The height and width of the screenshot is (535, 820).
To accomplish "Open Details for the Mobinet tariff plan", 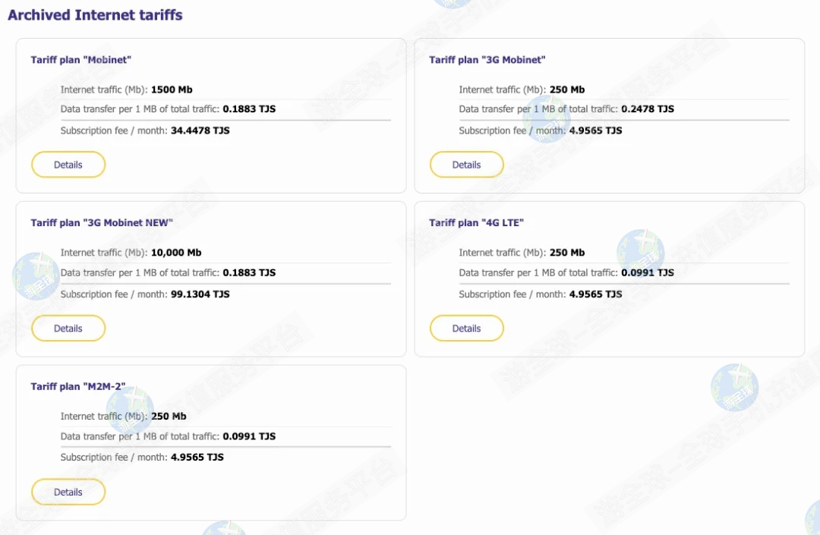I will pyautogui.click(x=68, y=165).
